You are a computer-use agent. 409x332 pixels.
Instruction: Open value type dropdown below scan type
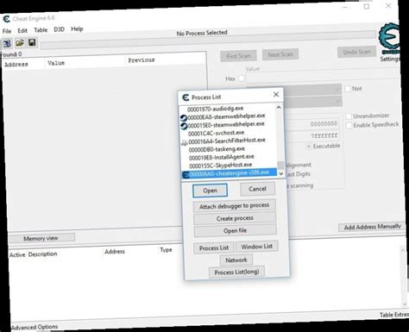tap(312, 102)
